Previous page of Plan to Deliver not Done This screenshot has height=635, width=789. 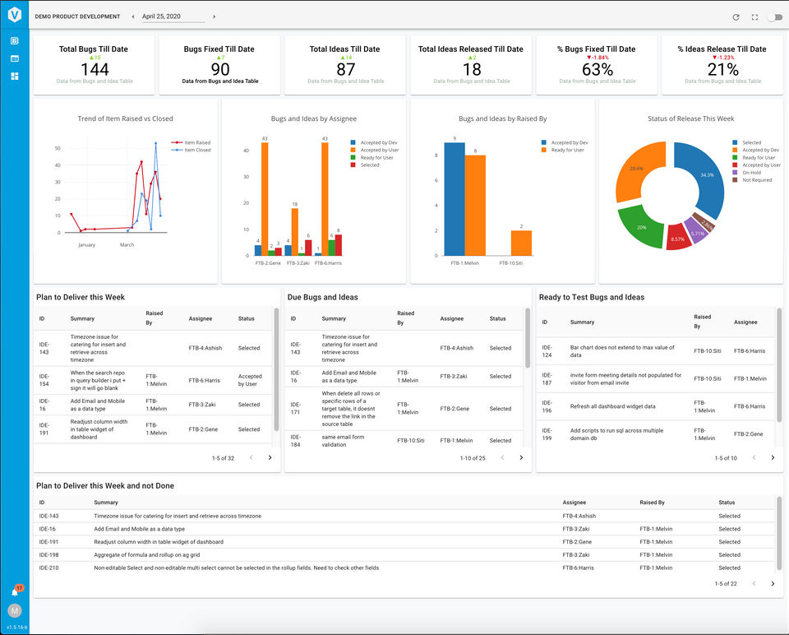pos(754,584)
